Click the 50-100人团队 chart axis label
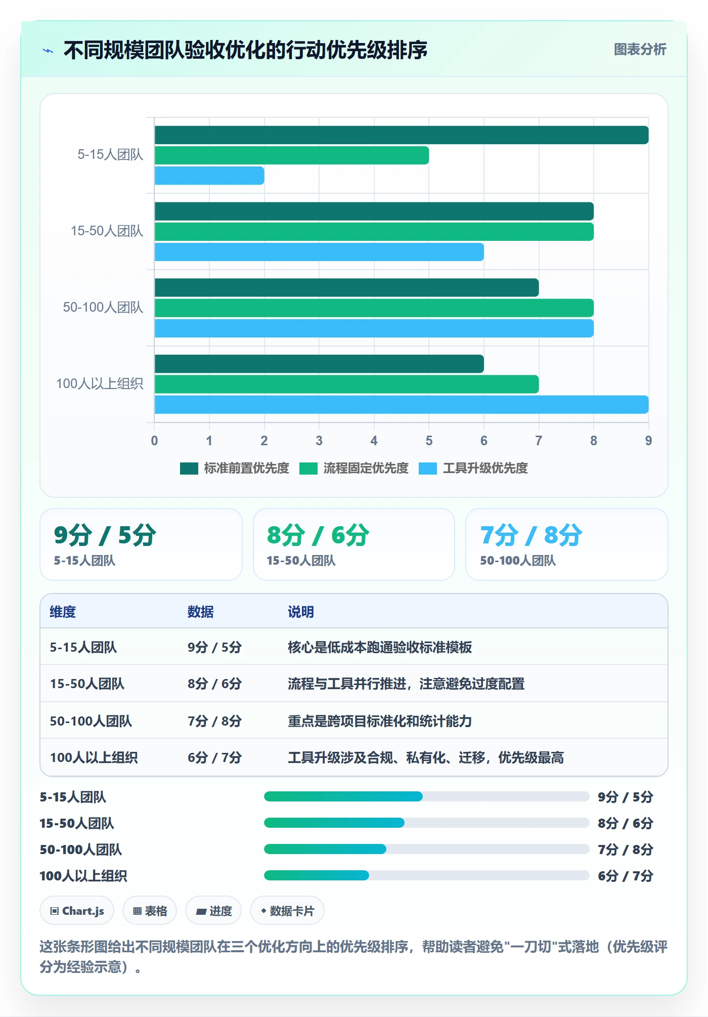Screen dimensions: 708x1017 tap(103, 308)
